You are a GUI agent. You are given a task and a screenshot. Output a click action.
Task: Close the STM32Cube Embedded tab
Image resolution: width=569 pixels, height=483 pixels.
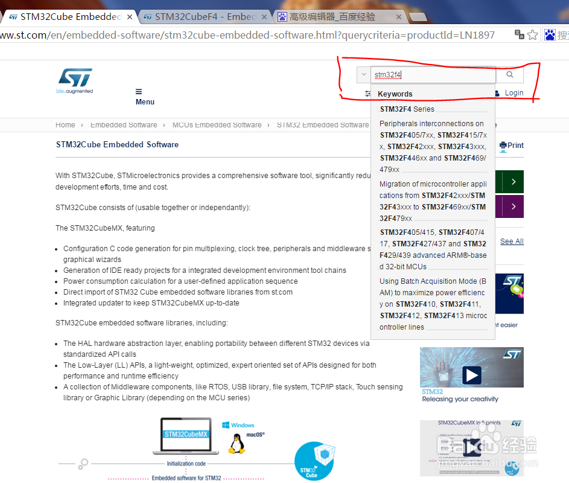(130, 17)
